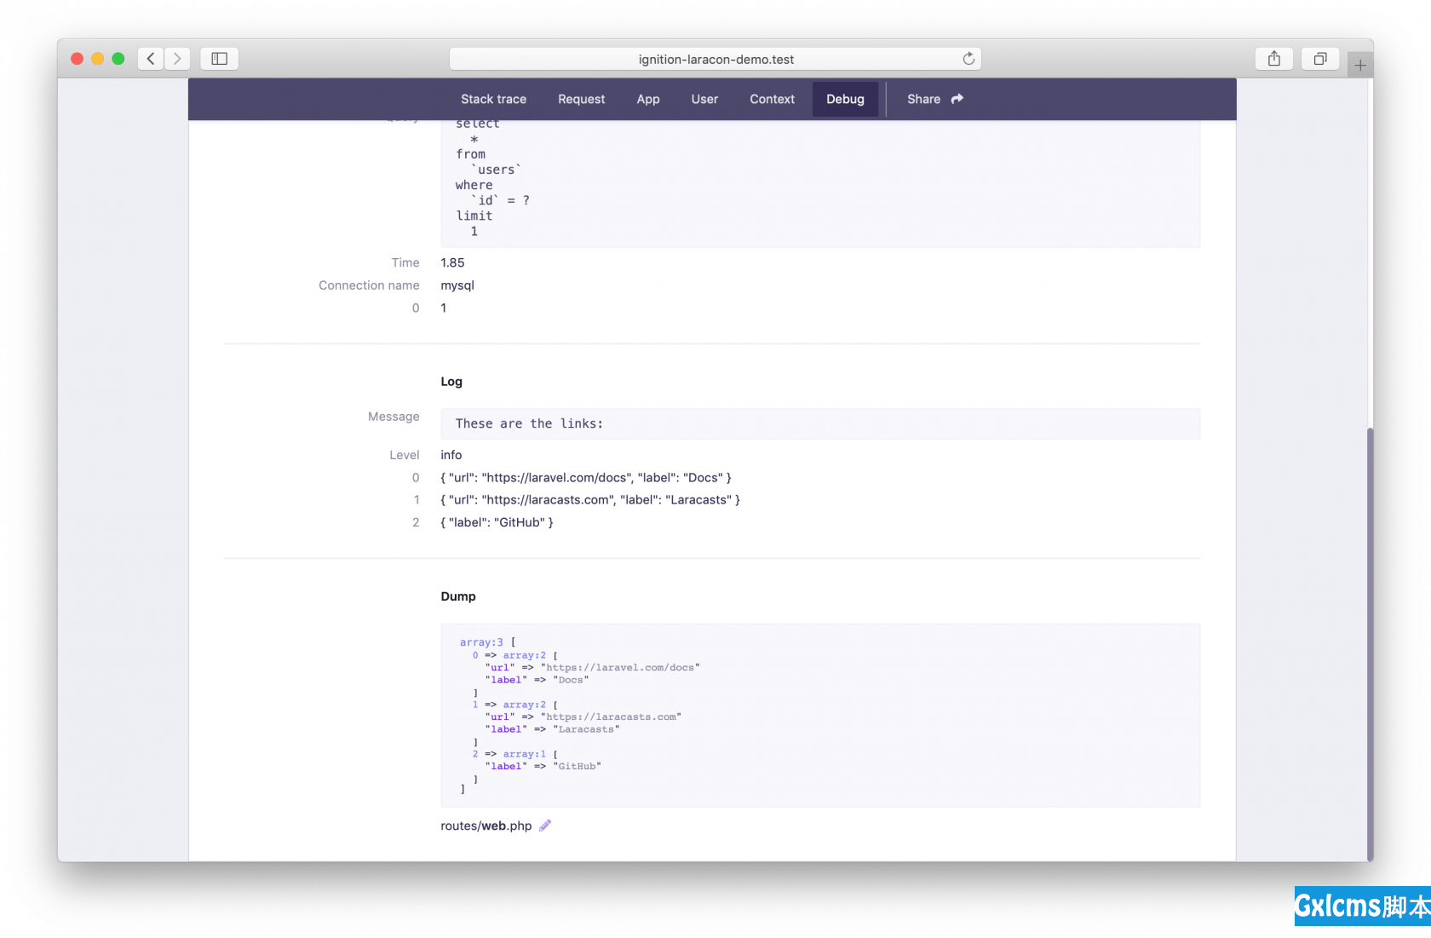The width and height of the screenshot is (1431, 938).
Task: Click the address bar showing ignition-laracon-demo.test
Action: (x=715, y=59)
